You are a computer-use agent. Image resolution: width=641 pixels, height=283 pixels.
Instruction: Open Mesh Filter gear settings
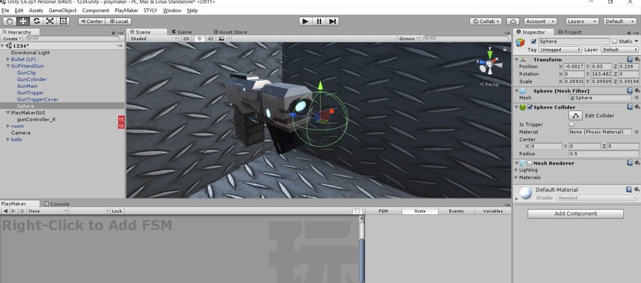[x=637, y=91]
